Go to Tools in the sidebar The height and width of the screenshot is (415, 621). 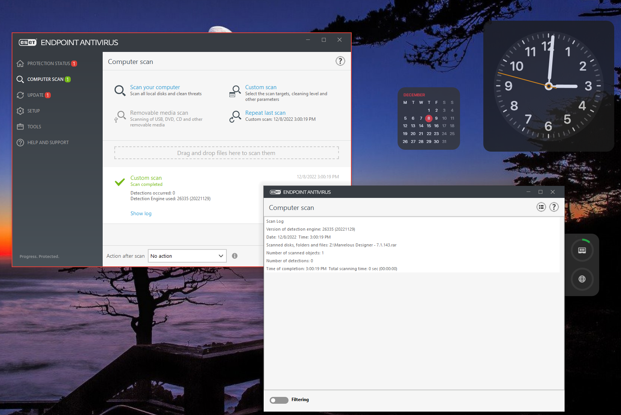tap(34, 127)
